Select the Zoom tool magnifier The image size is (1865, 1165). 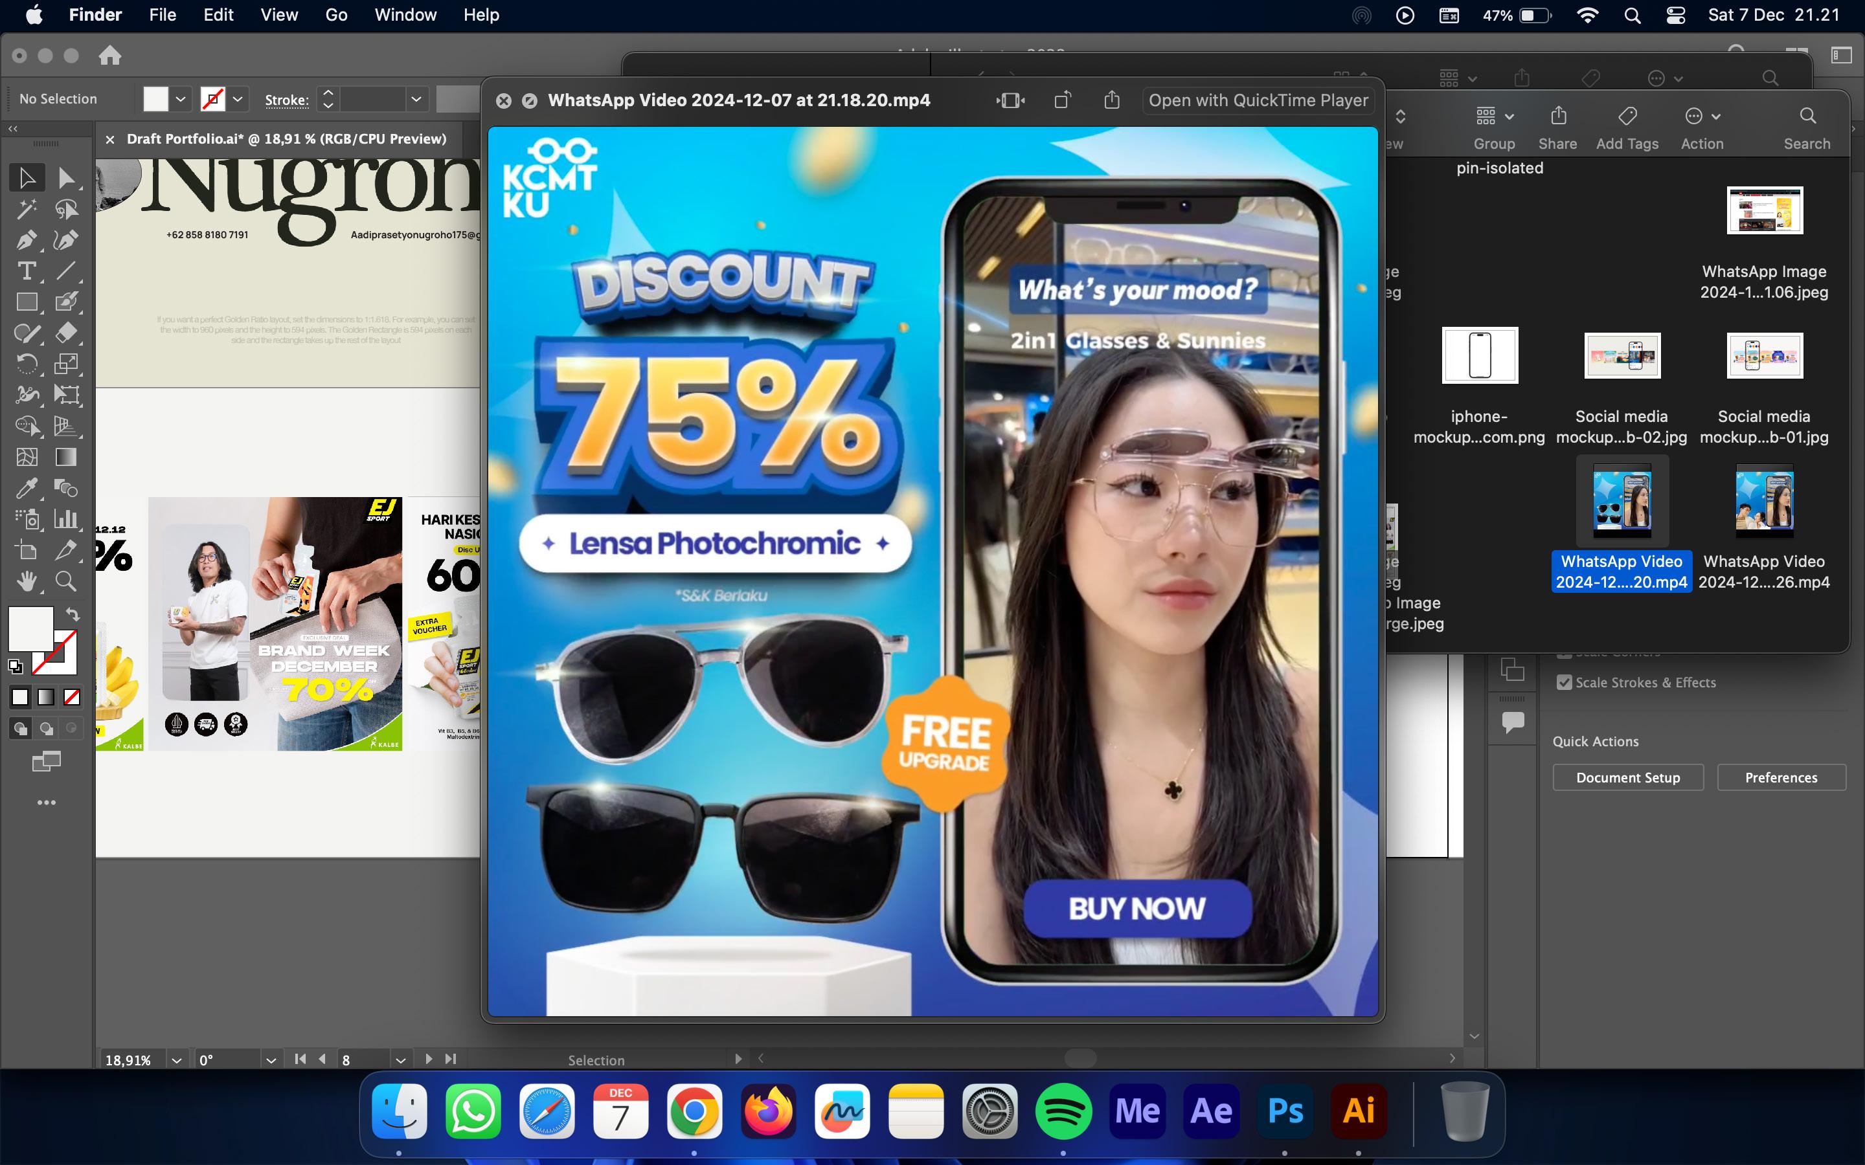tap(66, 581)
